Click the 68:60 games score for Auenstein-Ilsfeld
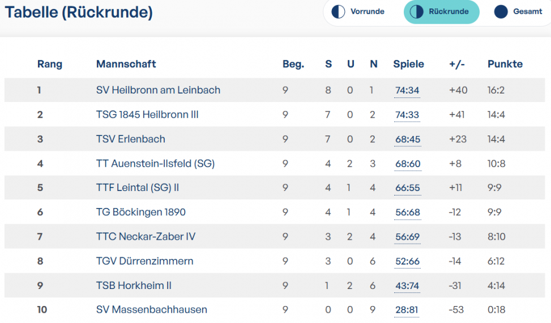This screenshot has width=551, height=323. click(x=408, y=164)
